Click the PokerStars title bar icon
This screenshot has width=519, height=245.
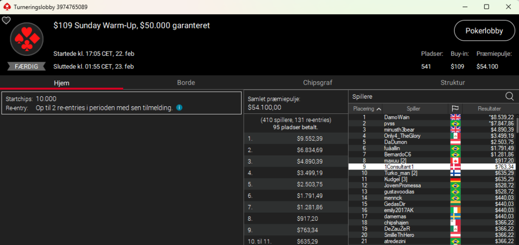(x=6, y=7)
